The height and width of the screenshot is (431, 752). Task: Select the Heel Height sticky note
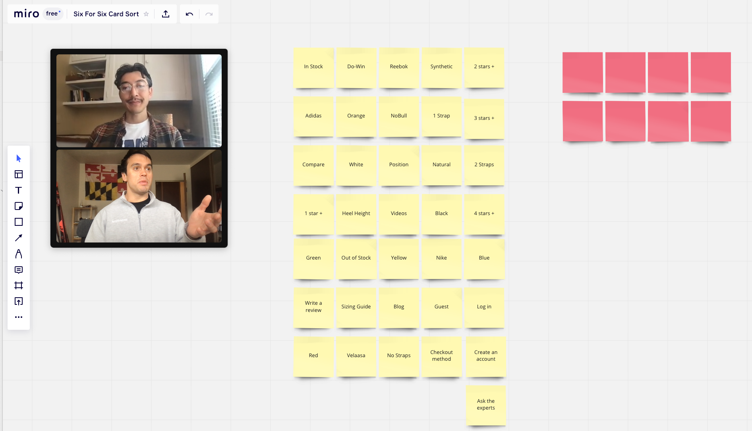tap(356, 214)
